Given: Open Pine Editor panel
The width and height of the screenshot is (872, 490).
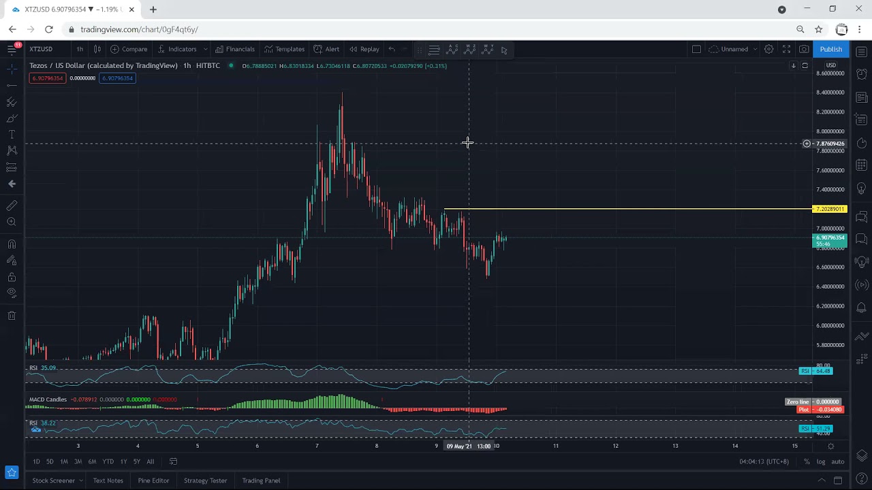Looking at the screenshot, I should point(153,480).
